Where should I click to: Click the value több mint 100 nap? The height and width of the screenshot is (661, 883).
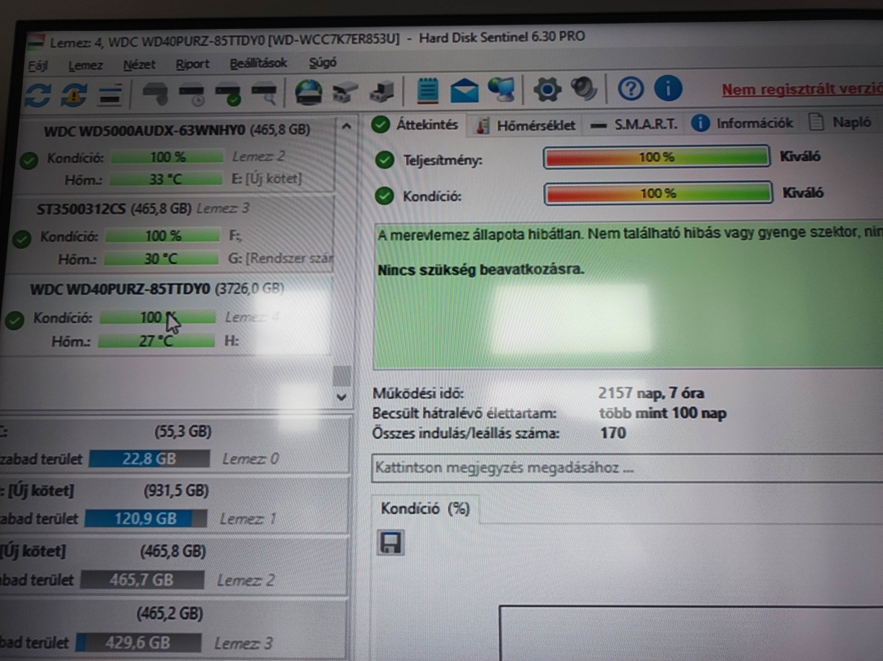663,413
